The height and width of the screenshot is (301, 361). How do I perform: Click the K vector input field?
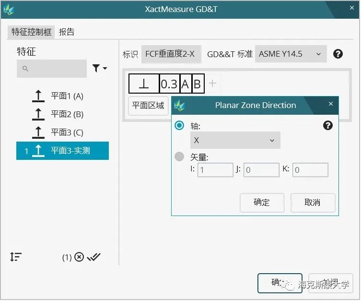pyautogui.click(x=310, y=170)
